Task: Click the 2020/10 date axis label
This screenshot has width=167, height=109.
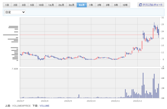Action: tap(91, 101)
